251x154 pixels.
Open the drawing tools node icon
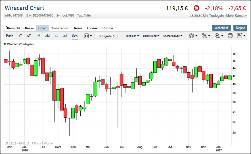pos(204,36)
